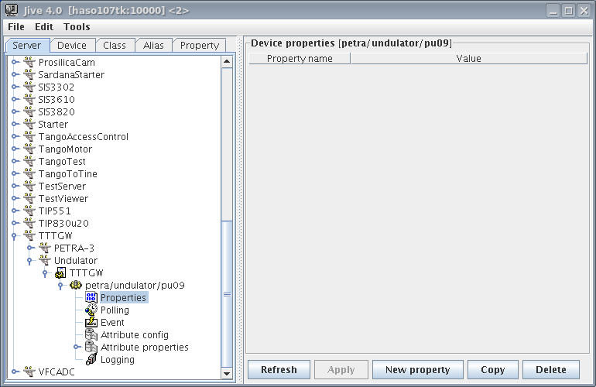This screenshot has width=596, height=387.
Task: Click the TangoTest server icon
Action: click(x=29, y=161)
